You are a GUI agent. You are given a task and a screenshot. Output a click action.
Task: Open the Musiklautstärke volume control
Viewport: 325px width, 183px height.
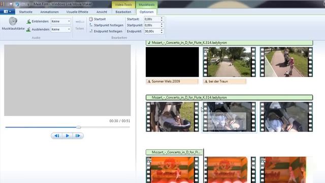[13, 24]
